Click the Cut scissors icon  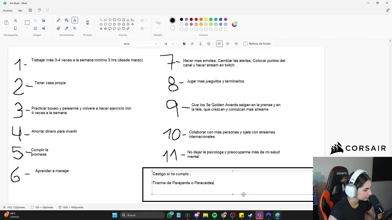pos(15,20)
